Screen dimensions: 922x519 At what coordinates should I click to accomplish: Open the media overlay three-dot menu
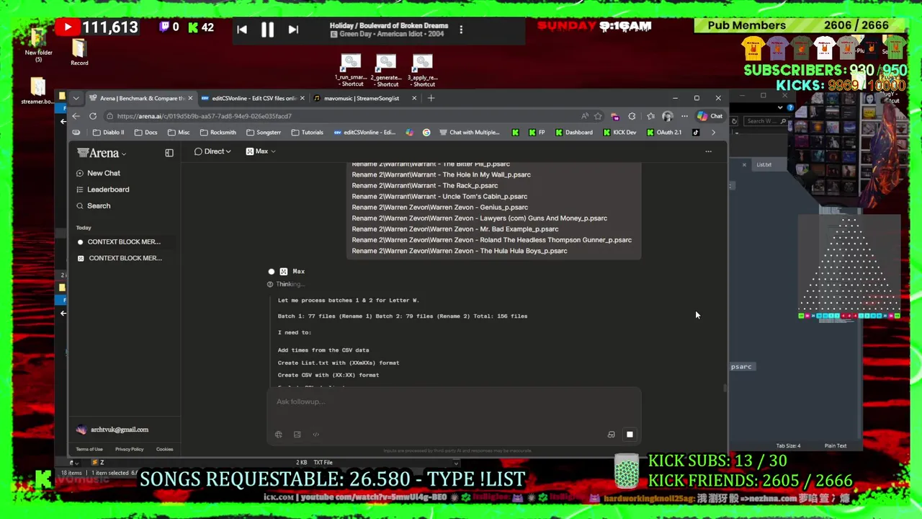tap(461, 30)
